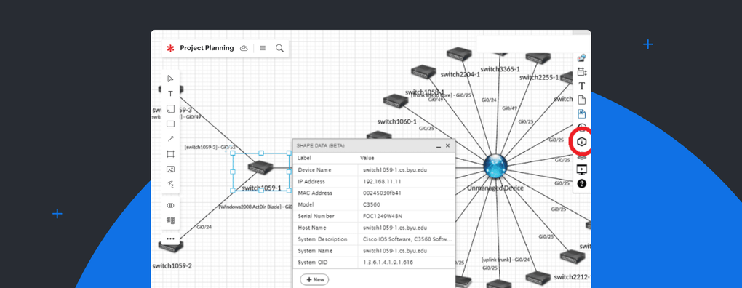Select the System Description value cell
This screenshot has height=288, width=742.
point(407,239)
